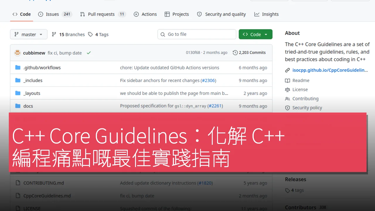
Task: Click the Go to file search field
Action: (x=197, y=34)
